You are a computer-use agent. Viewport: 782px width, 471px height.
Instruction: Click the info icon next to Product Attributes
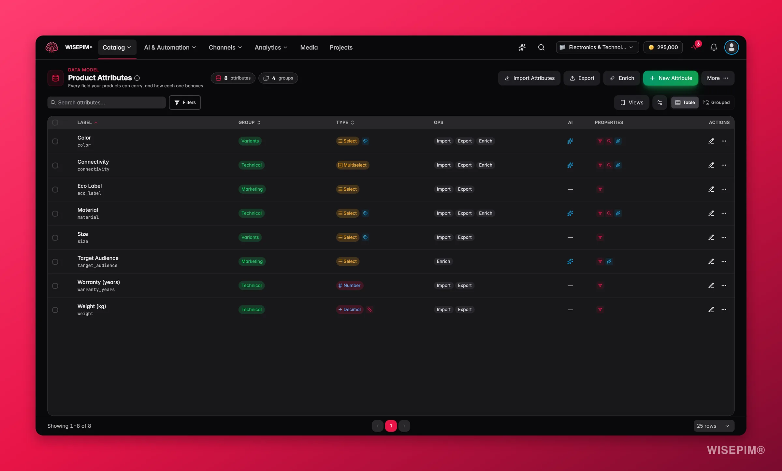(137, 78)
